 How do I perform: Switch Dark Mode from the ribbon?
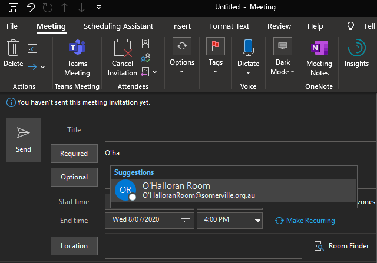[x=283, y=56]
